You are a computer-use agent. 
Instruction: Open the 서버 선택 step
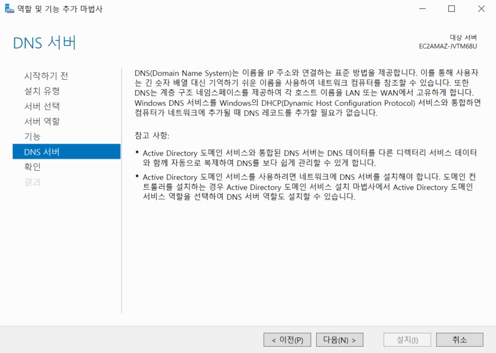pyautogui.click(x=42, y=106)
